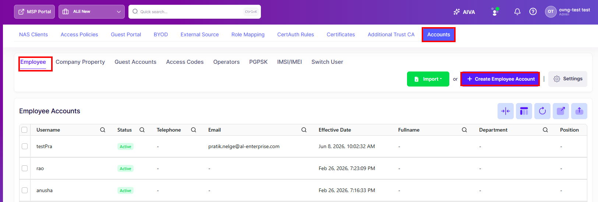Viewport: 598px width, 202px height.
Task: Open the External Source tab
Action: coord(199,34)
